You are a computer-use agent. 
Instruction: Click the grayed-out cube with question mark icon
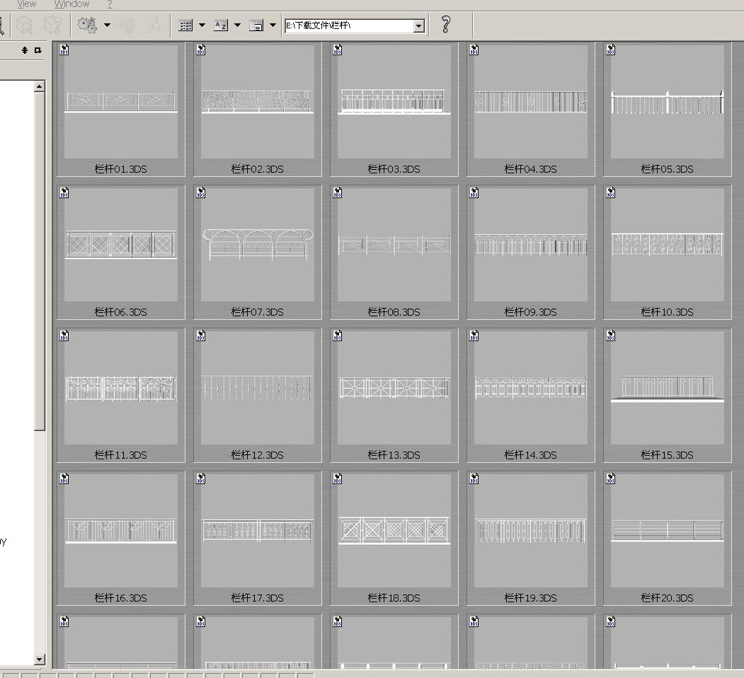tap(52, 25)
